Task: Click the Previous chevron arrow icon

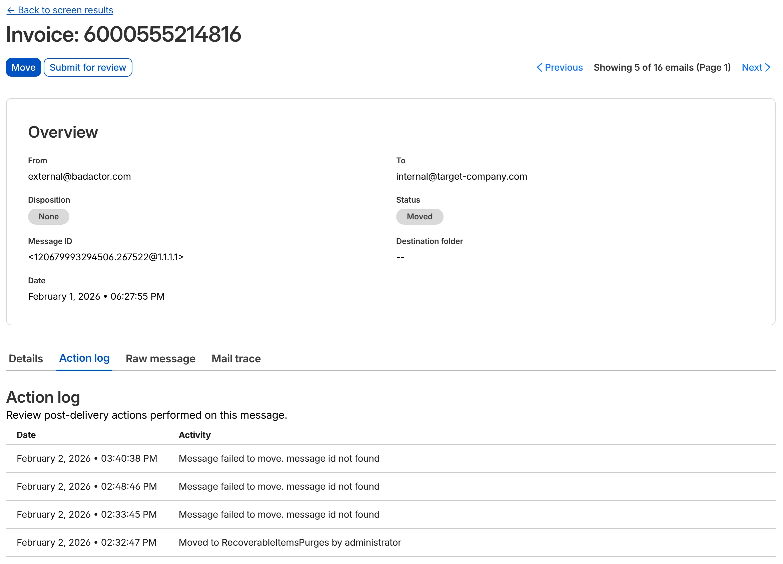Action: tap(539, 67)
